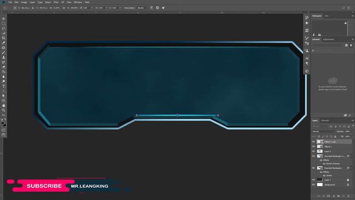Click the background color swatch

point(4,125)
